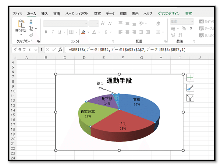Image resolution: width=220 pixels, height=166 pixels.
Task: Increase font size with the larger A
Action: coord(103,23)
